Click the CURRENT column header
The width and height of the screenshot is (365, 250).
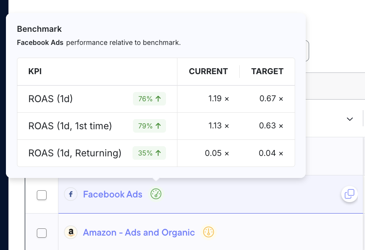tap(208, 71)
